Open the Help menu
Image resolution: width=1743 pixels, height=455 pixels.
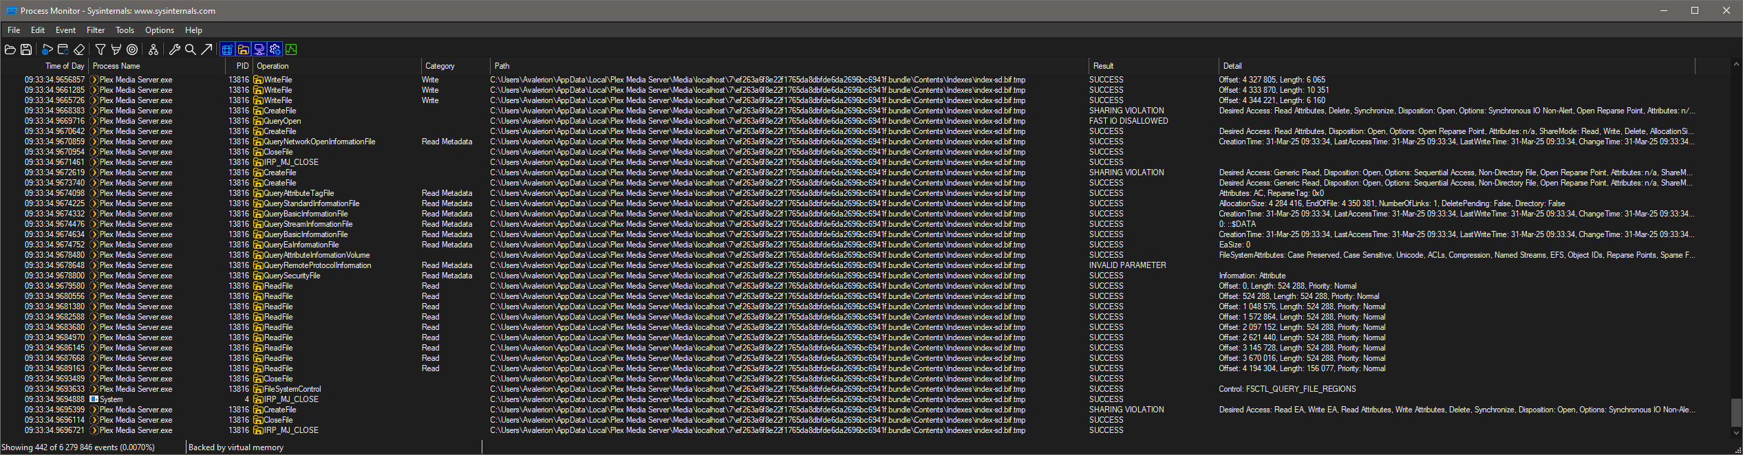point(193,30)
